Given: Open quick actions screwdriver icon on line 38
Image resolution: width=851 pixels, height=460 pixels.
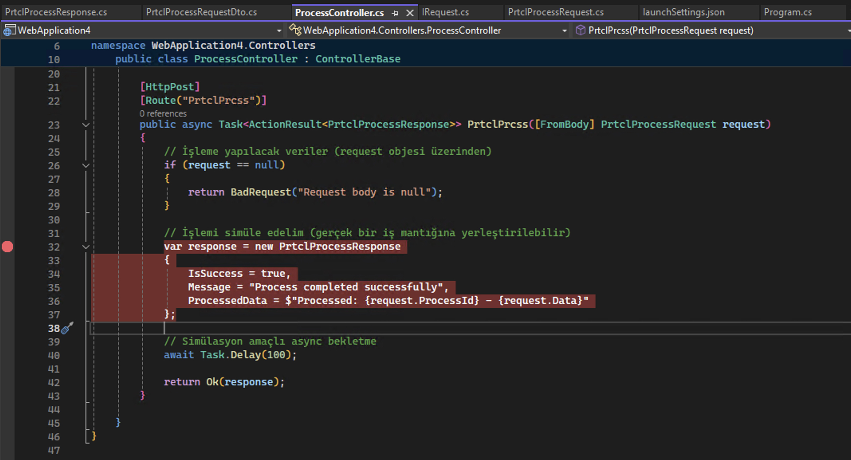Looking at the screenshot, I should [67, 328].
